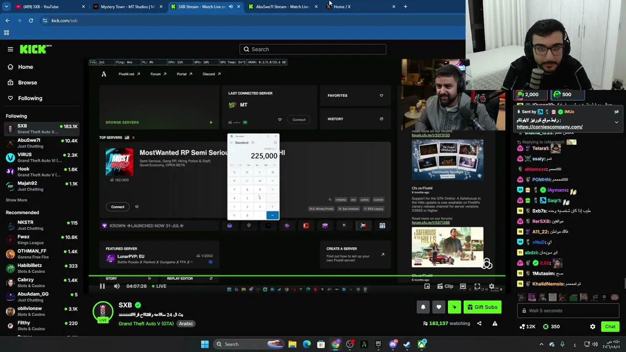Image resolution: width=626 pixels, height=352 pixels.
Task: Click the Grand Theft Auto V category link
Action: (x=146, y=324)
